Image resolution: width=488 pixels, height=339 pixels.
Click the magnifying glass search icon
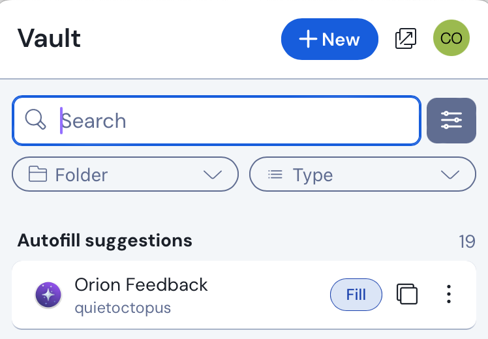(x=35, y=120)
